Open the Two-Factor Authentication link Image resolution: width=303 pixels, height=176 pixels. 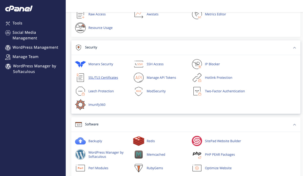coord(225,91)
